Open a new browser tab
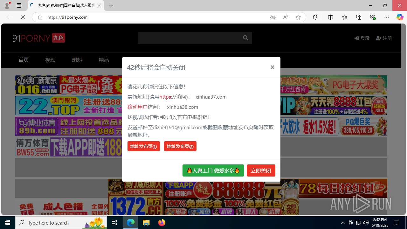Image resolution: width=407 pixels, height=229 pixels. pos(111,5)
